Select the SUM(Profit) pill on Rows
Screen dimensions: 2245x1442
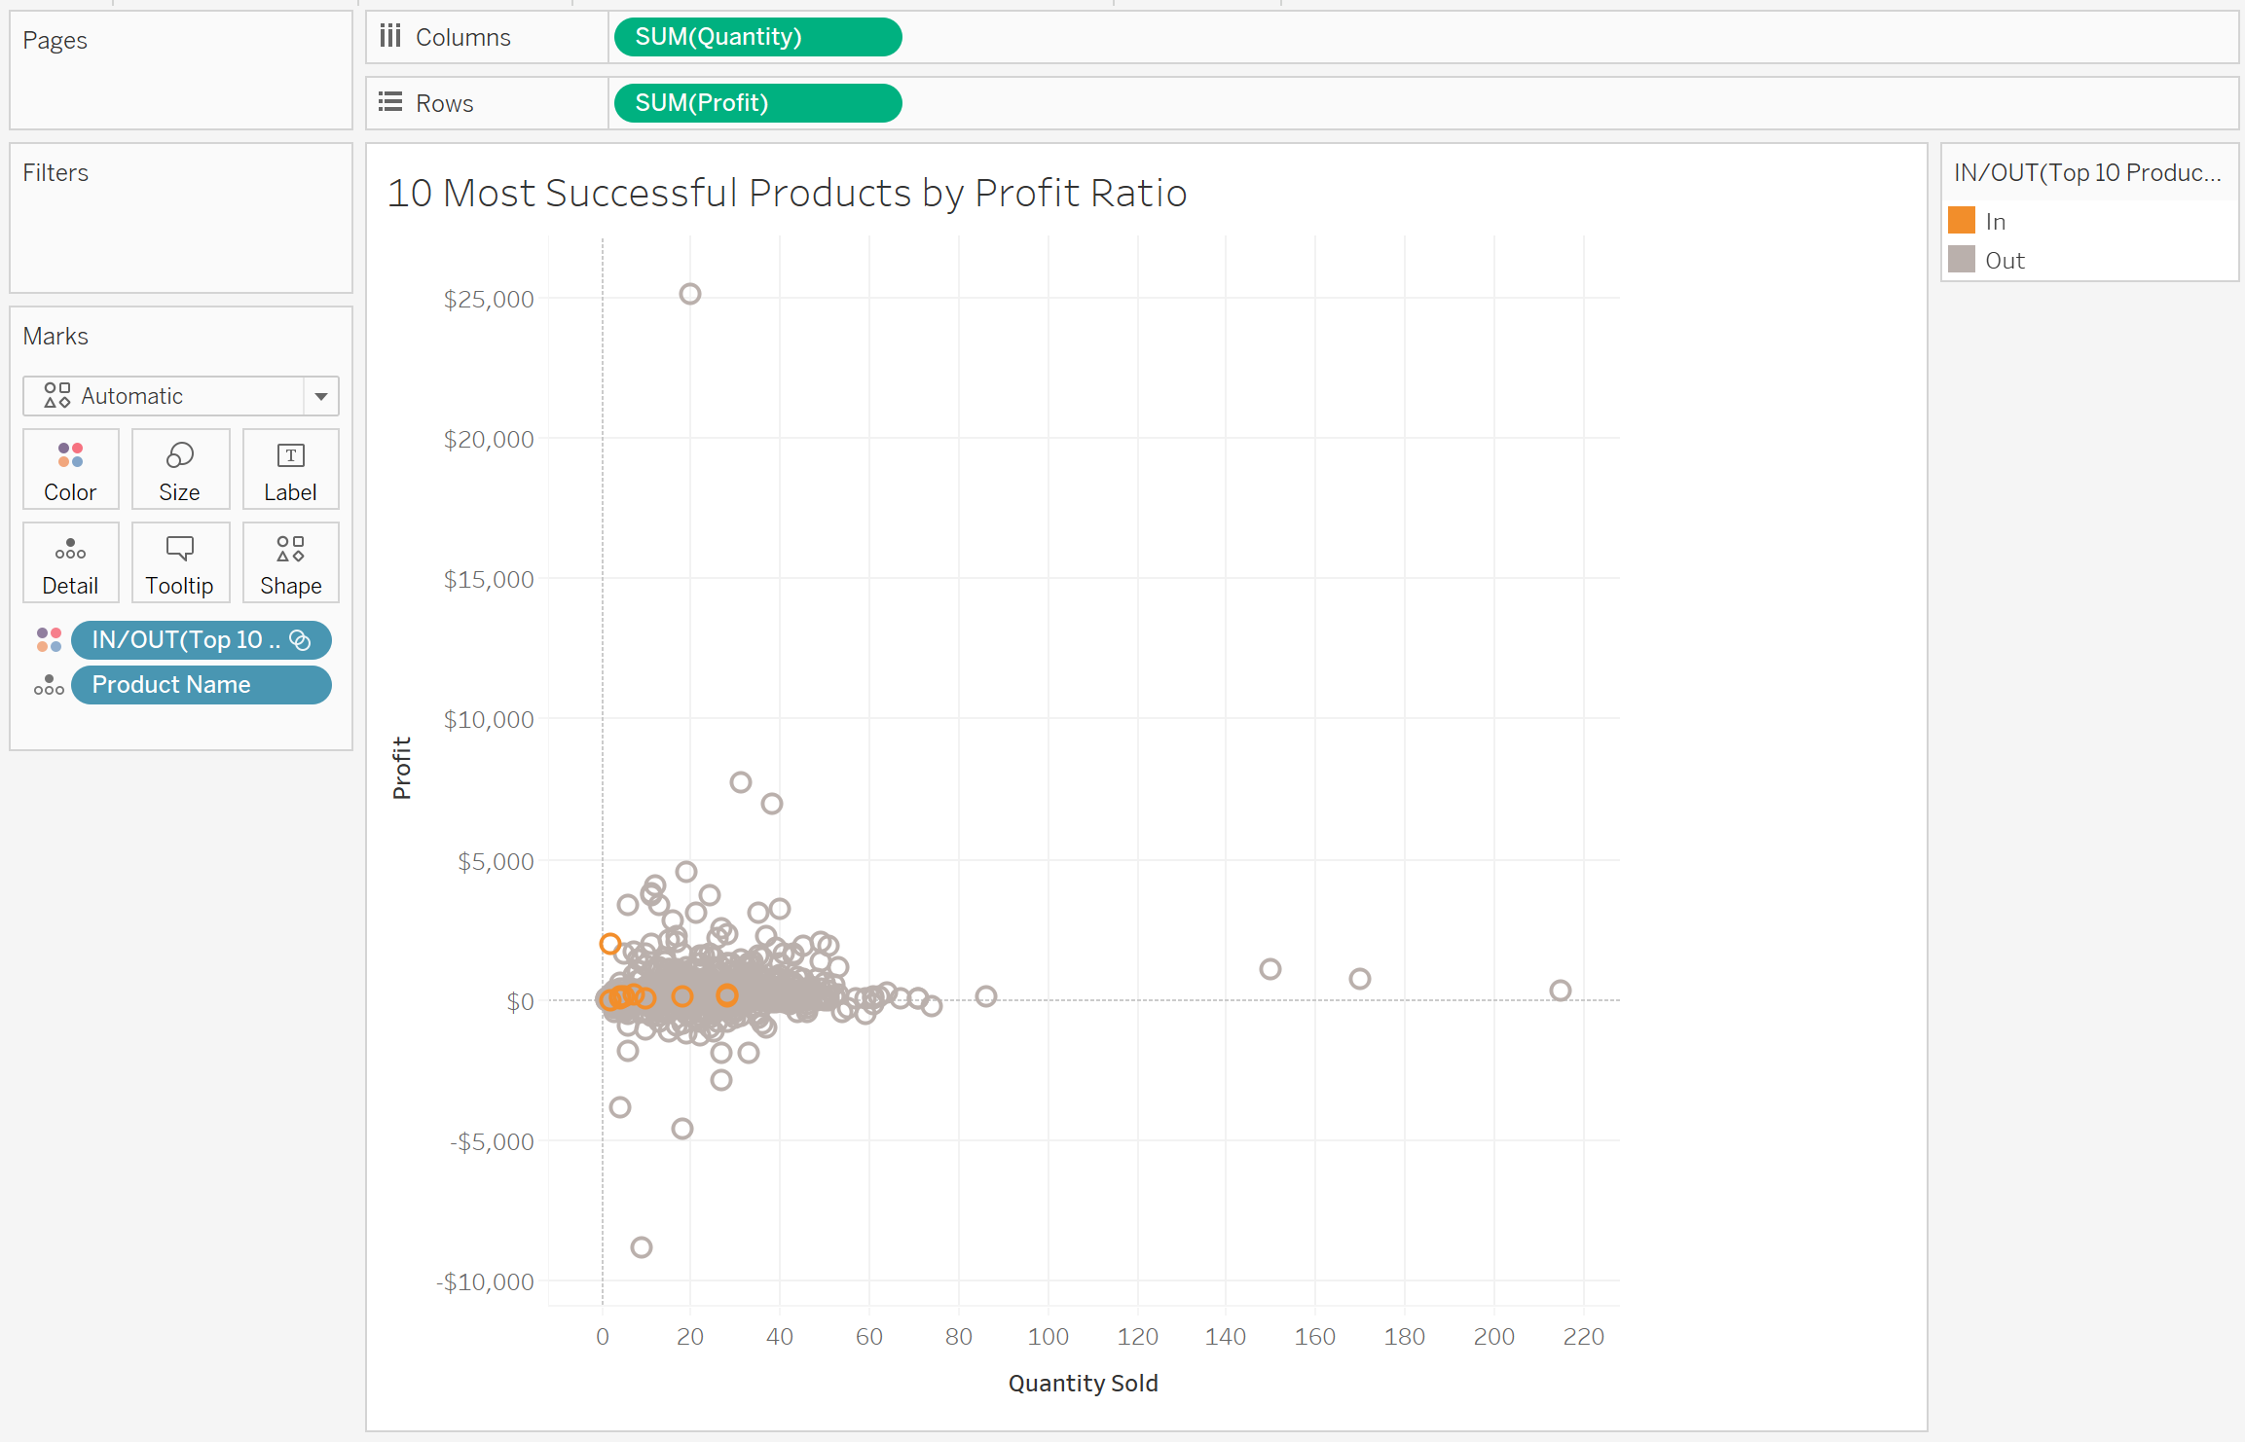757,103
